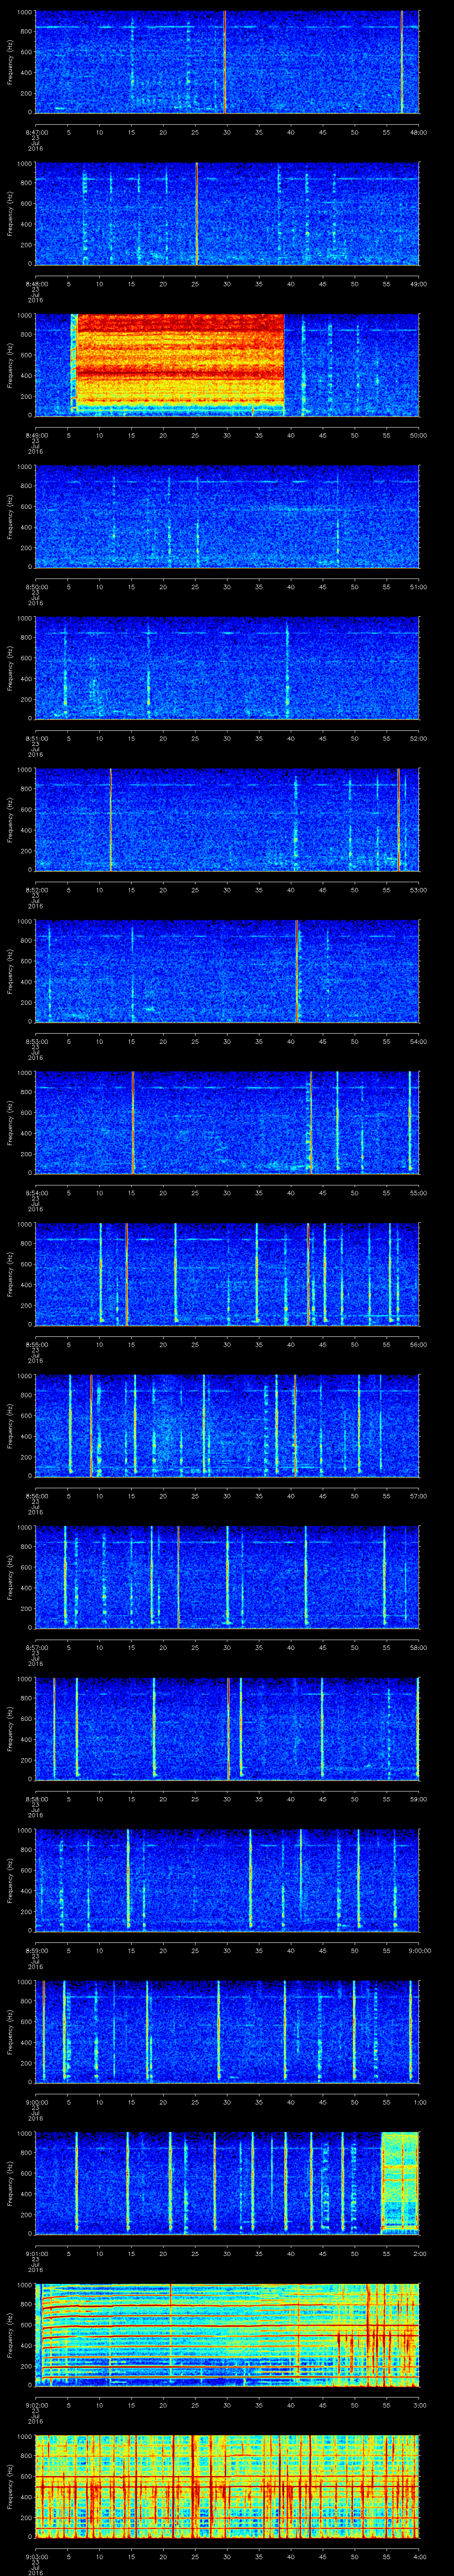The image size is (454, 2576).
Task: Click the 8:52:00 start time label
Action: click(36, 890)
